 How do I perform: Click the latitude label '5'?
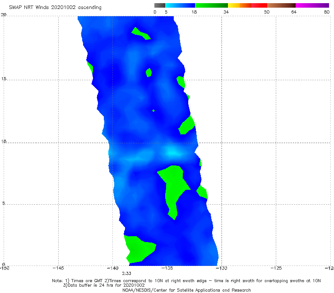pos(4,203)
